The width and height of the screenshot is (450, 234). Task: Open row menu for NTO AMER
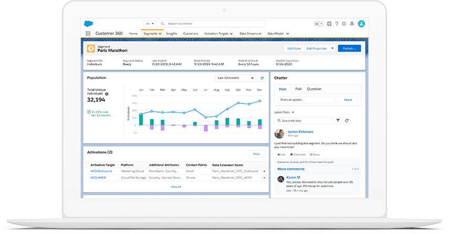coord(264,178)
